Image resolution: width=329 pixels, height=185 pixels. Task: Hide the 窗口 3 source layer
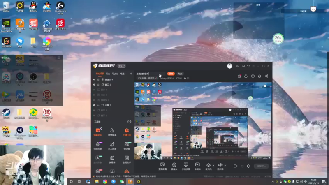point(94,85)
